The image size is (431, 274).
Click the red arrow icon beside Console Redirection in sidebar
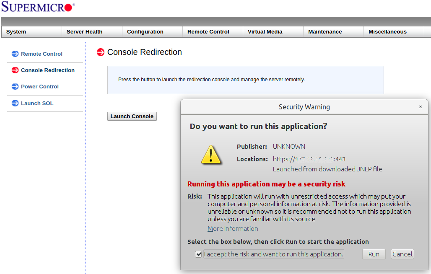[15, 70]
